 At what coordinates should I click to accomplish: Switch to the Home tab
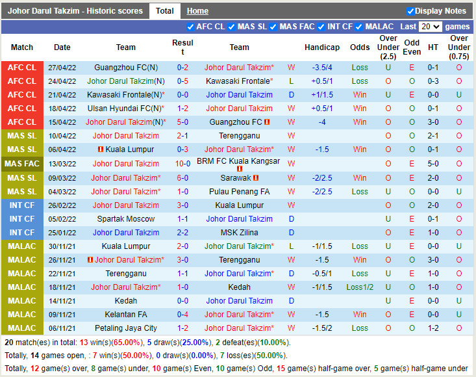197,11
